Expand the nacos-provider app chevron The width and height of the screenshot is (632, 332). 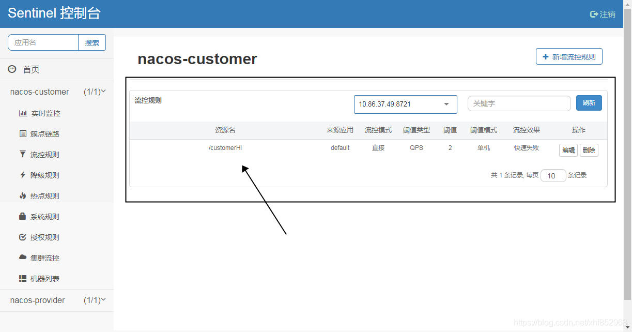(x=103, y=299)
